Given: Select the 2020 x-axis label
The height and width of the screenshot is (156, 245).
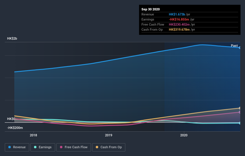Looking at the screenshot, I should (x=184, y=135).
